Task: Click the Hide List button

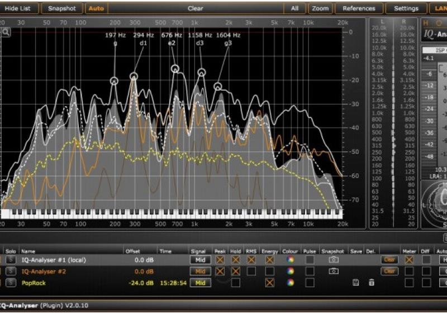Action: (20, 8)
